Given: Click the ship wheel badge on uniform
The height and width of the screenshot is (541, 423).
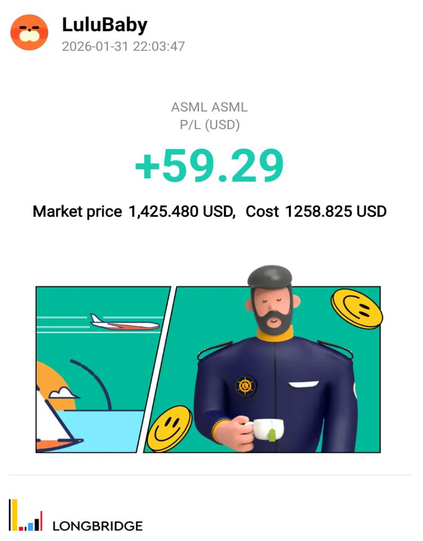Looking at the screenshot, I should (244, 385).
